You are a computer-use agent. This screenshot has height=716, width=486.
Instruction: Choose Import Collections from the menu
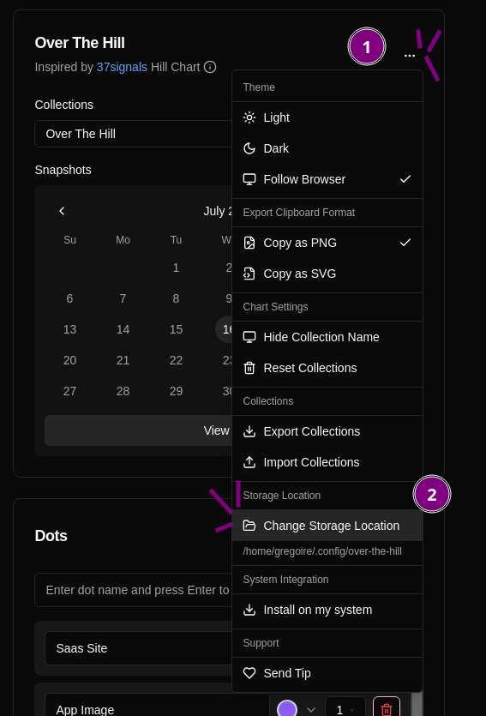327,462
